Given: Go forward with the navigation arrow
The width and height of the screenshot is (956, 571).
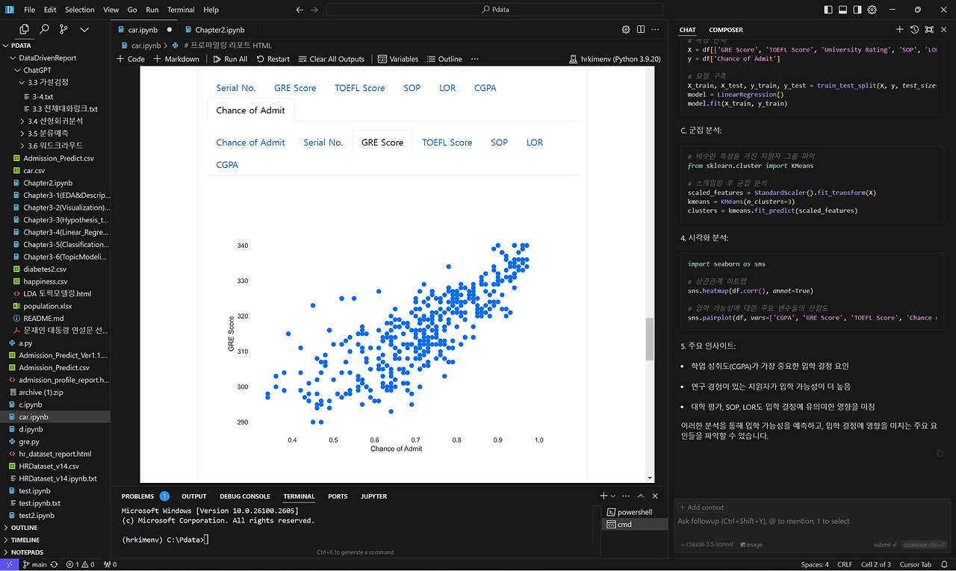Looking at the screenshot, I should click(x=314, y=10).
